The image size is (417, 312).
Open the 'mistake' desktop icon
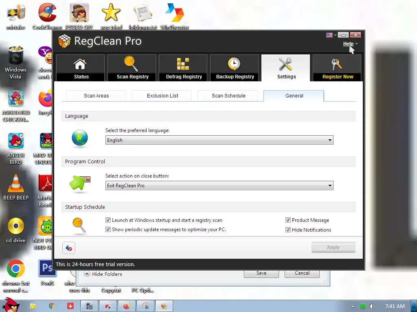(x=16, y=16)
